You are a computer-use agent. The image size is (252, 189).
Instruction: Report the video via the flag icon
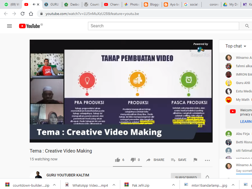[195, 160]
